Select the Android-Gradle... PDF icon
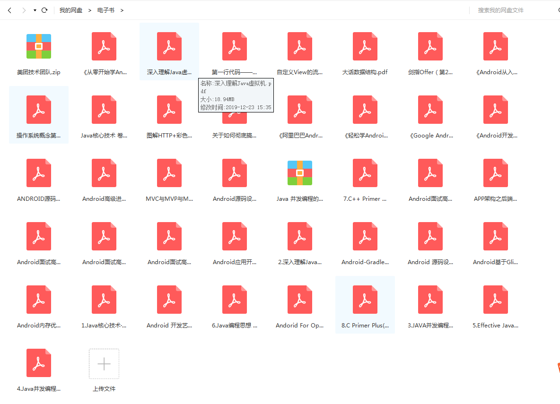Viewport: 560px width, 404px height. pyautogui.click(x=365, y=236)
